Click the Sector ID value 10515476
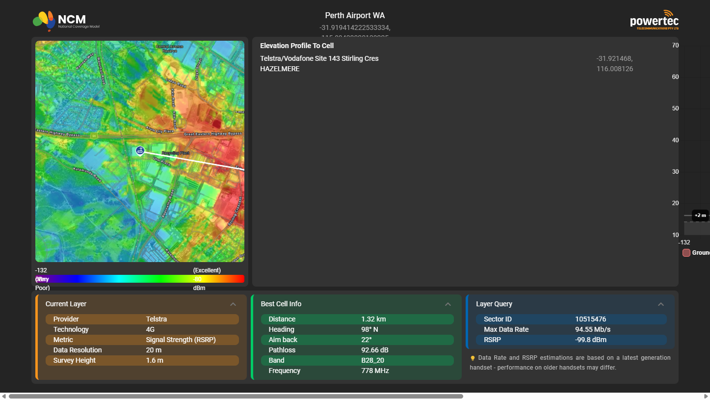Viewport: 710px width, 400px height. [591, 319]
